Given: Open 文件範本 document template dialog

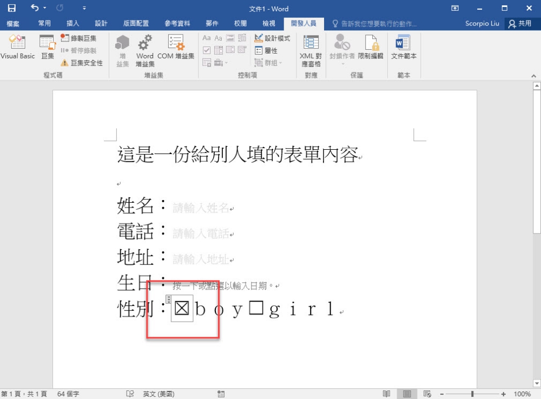Looking at the screenshot, I should (404, 47).
